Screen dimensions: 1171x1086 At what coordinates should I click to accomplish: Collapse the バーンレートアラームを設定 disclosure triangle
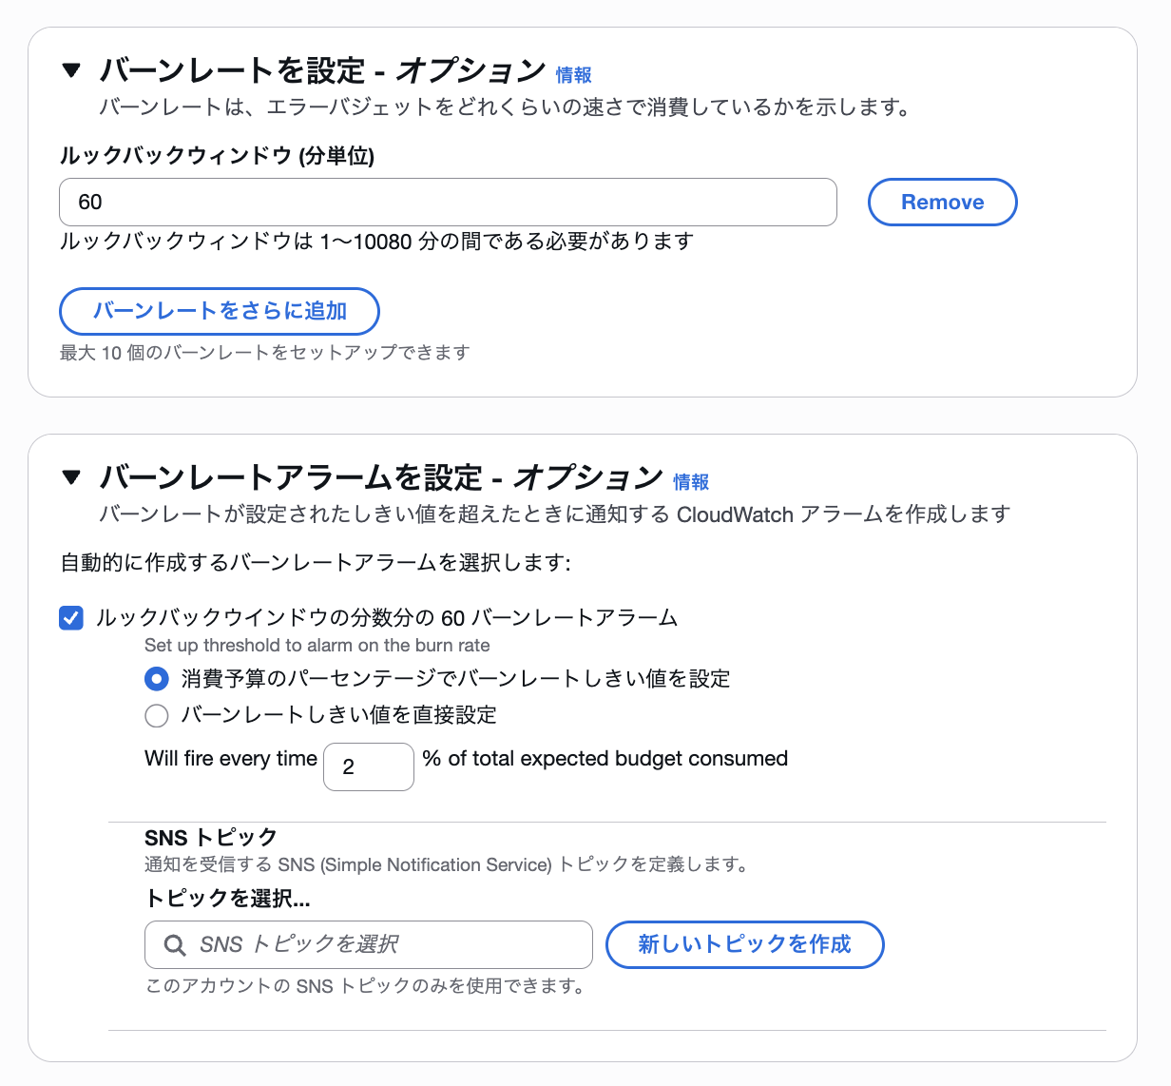tap(73, 477)
